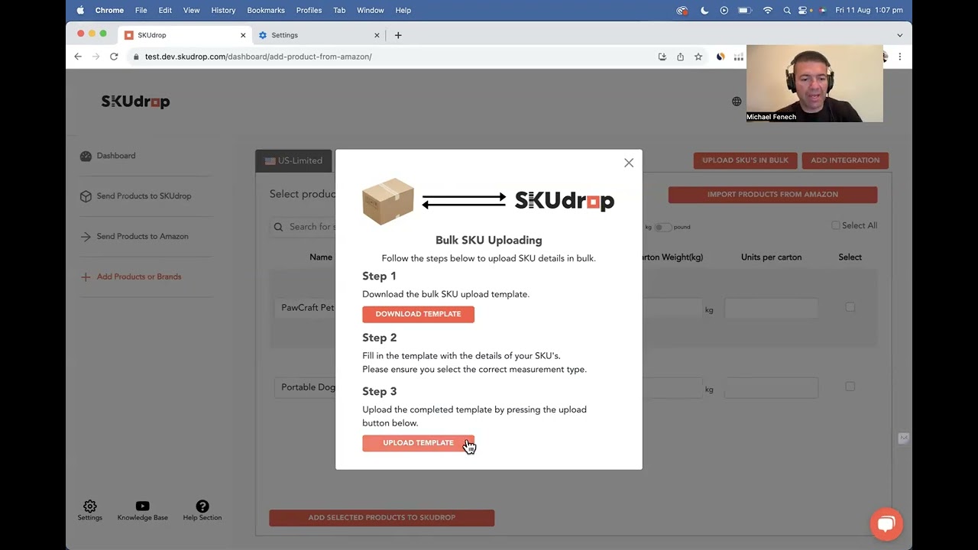
Task: Open macOS Control Center
Action: 803,10
